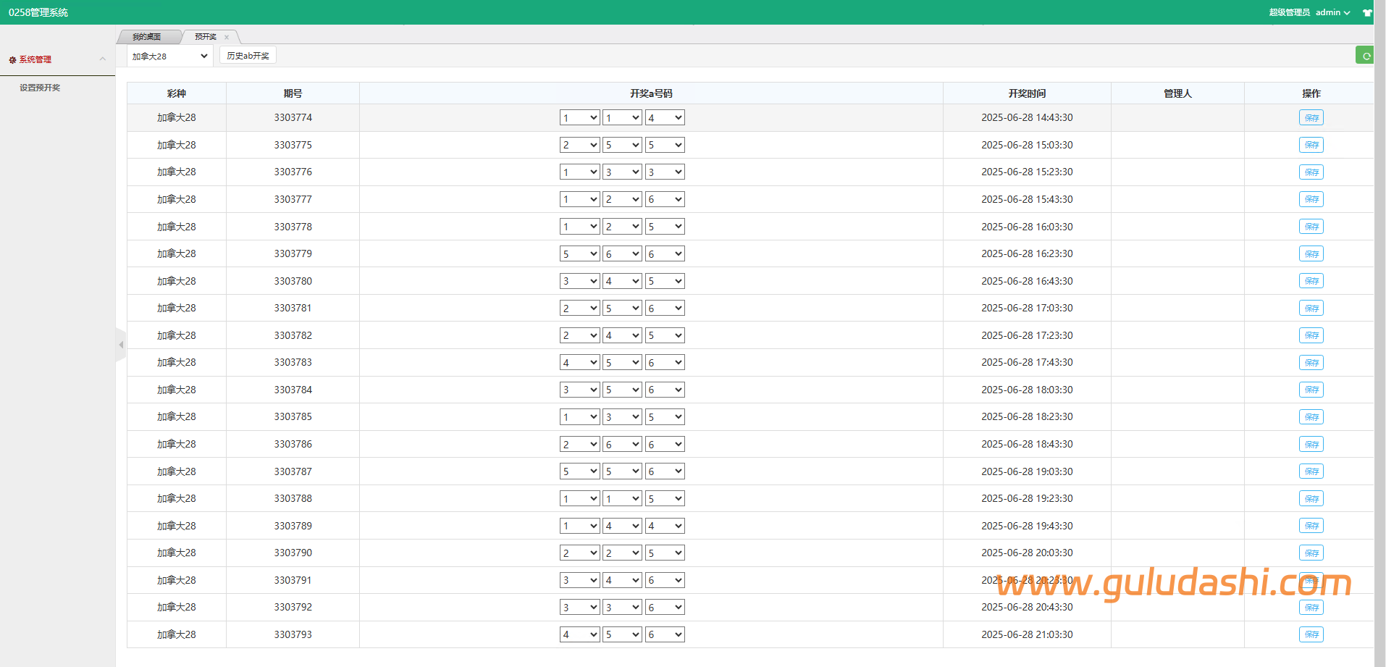Click period number 3303781
Image resolution: width=1386 pixels, height=667 pixels.
(x=293, y=308)
